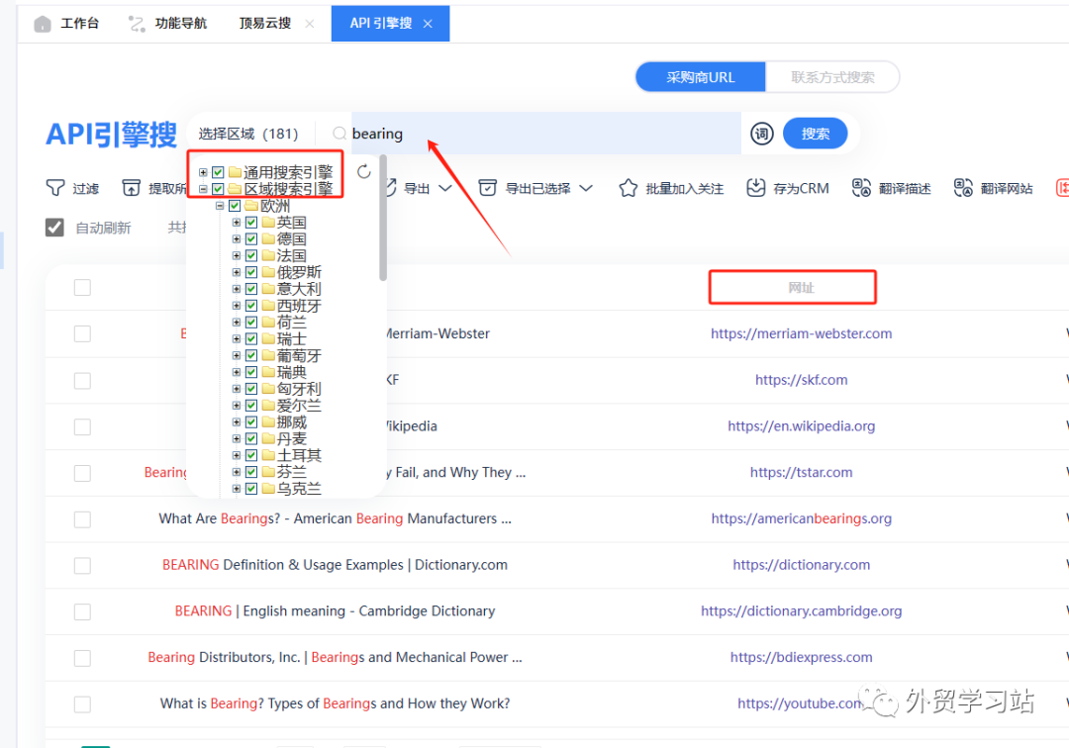The width and height of the screenshot is (1069, 748).
Task: Click the 导出已选择 icon
Action: (x=487, y=187)
